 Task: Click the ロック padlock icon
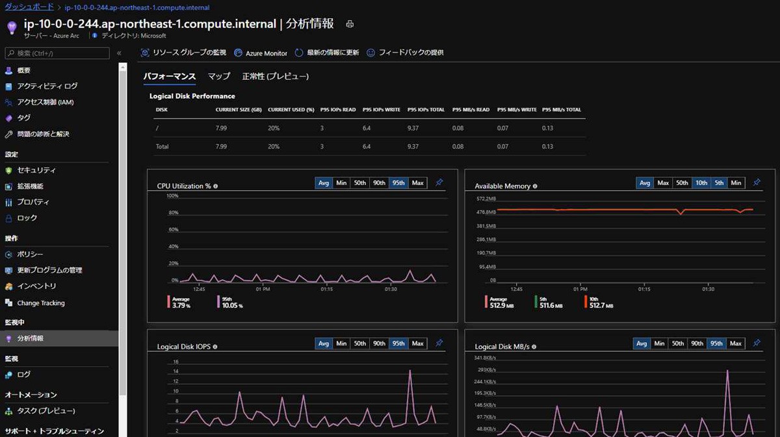9,218
